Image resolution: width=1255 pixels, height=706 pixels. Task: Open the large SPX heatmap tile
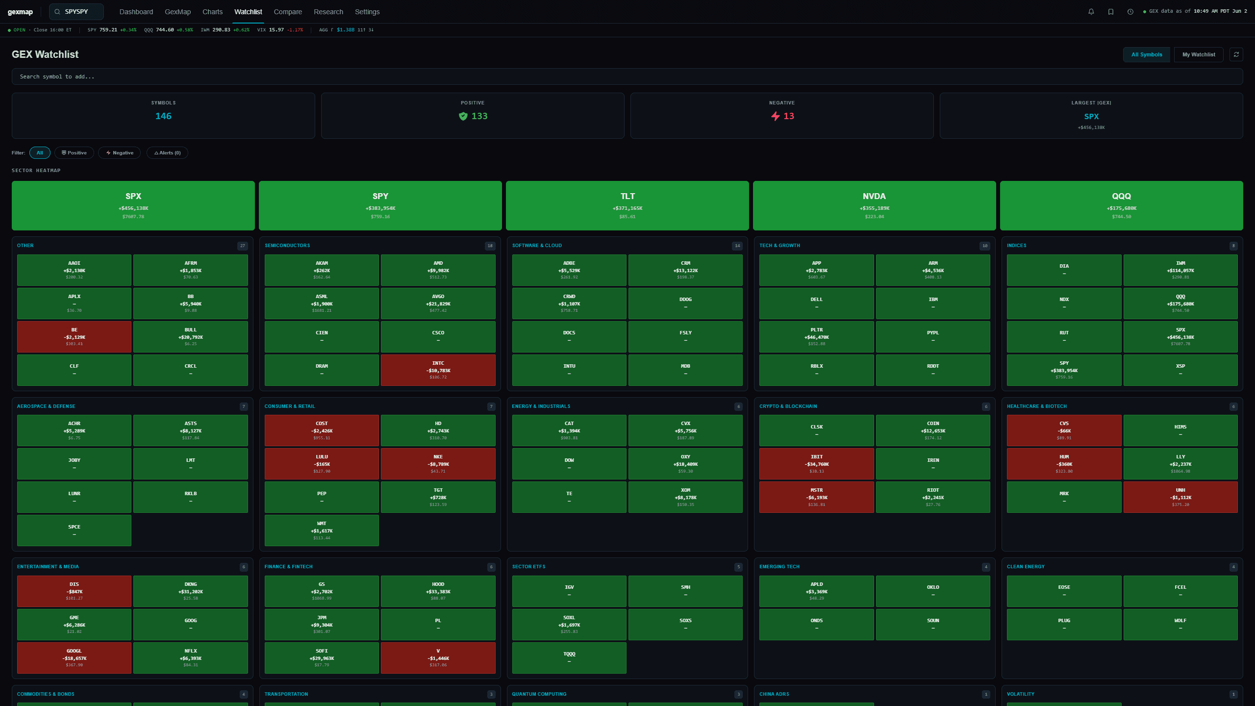[x=133, y=205]
